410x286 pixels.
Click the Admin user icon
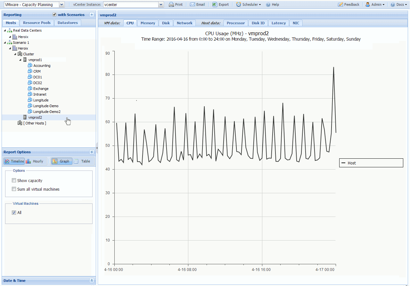(x=368, y=4)
